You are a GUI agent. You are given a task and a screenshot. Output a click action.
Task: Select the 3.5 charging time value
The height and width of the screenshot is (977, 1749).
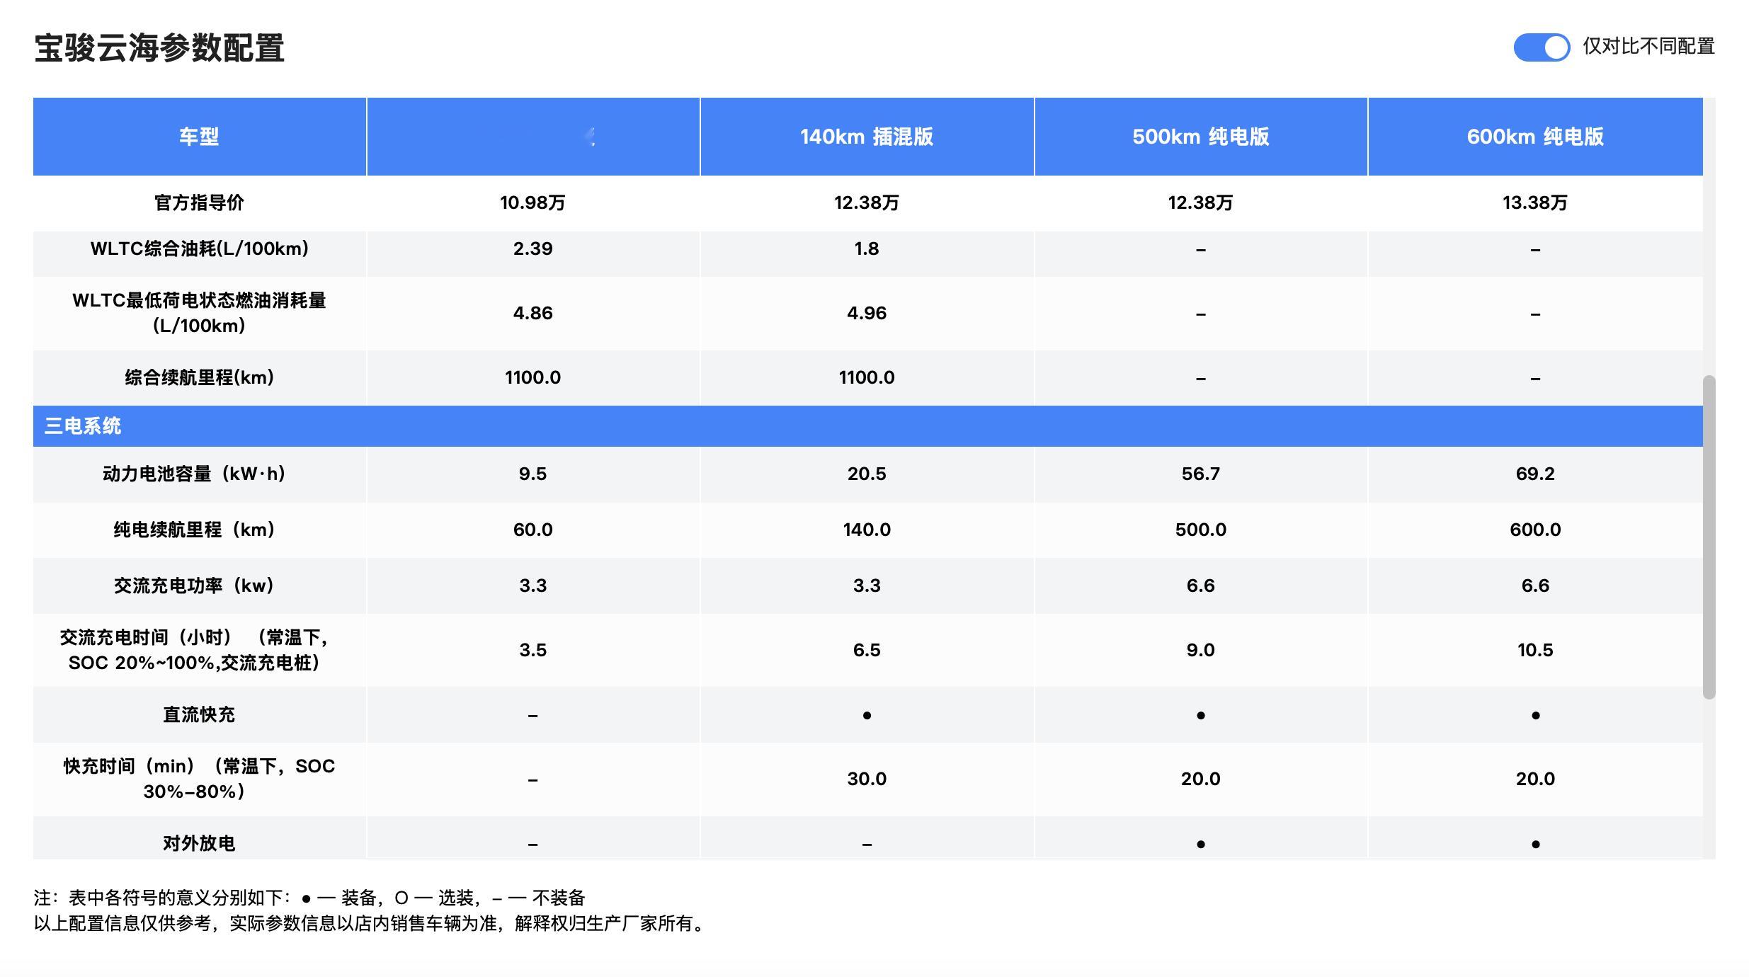(532, 651)
